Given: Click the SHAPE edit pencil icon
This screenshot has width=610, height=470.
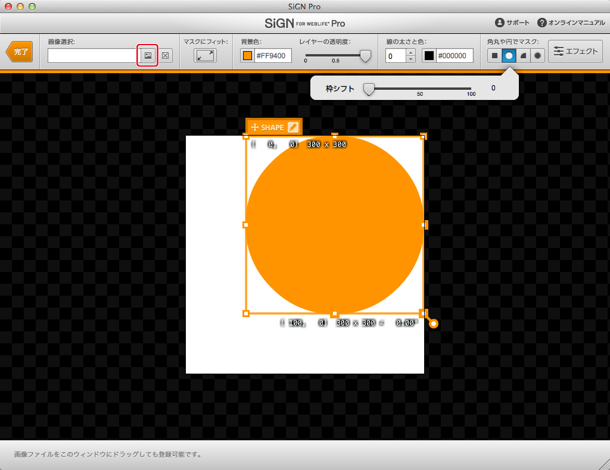Looking at the screenshot, I should coord(293,127).
